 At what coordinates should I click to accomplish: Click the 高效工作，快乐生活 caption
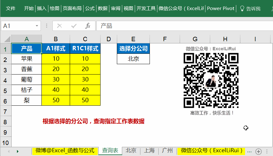[212, 113]
